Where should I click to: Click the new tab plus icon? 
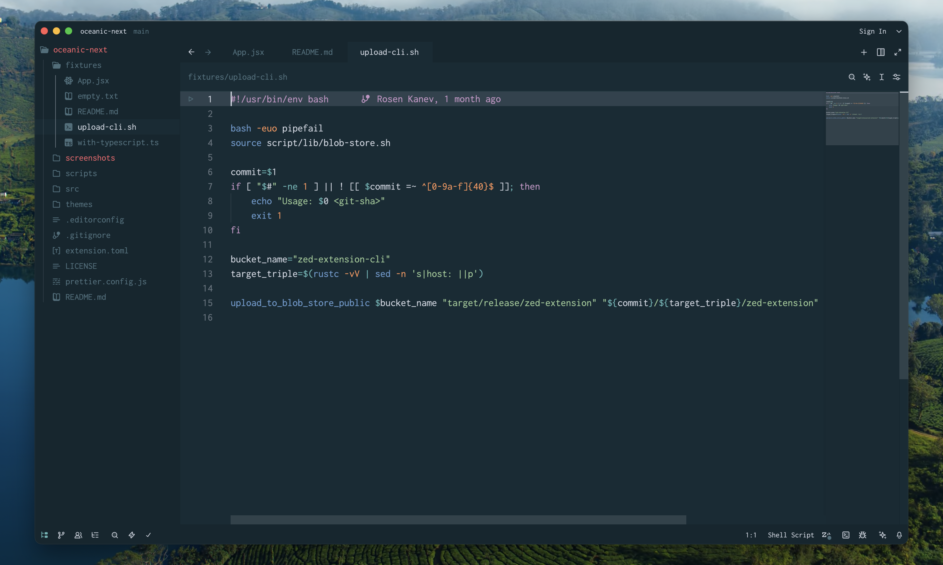click(864, 52)
